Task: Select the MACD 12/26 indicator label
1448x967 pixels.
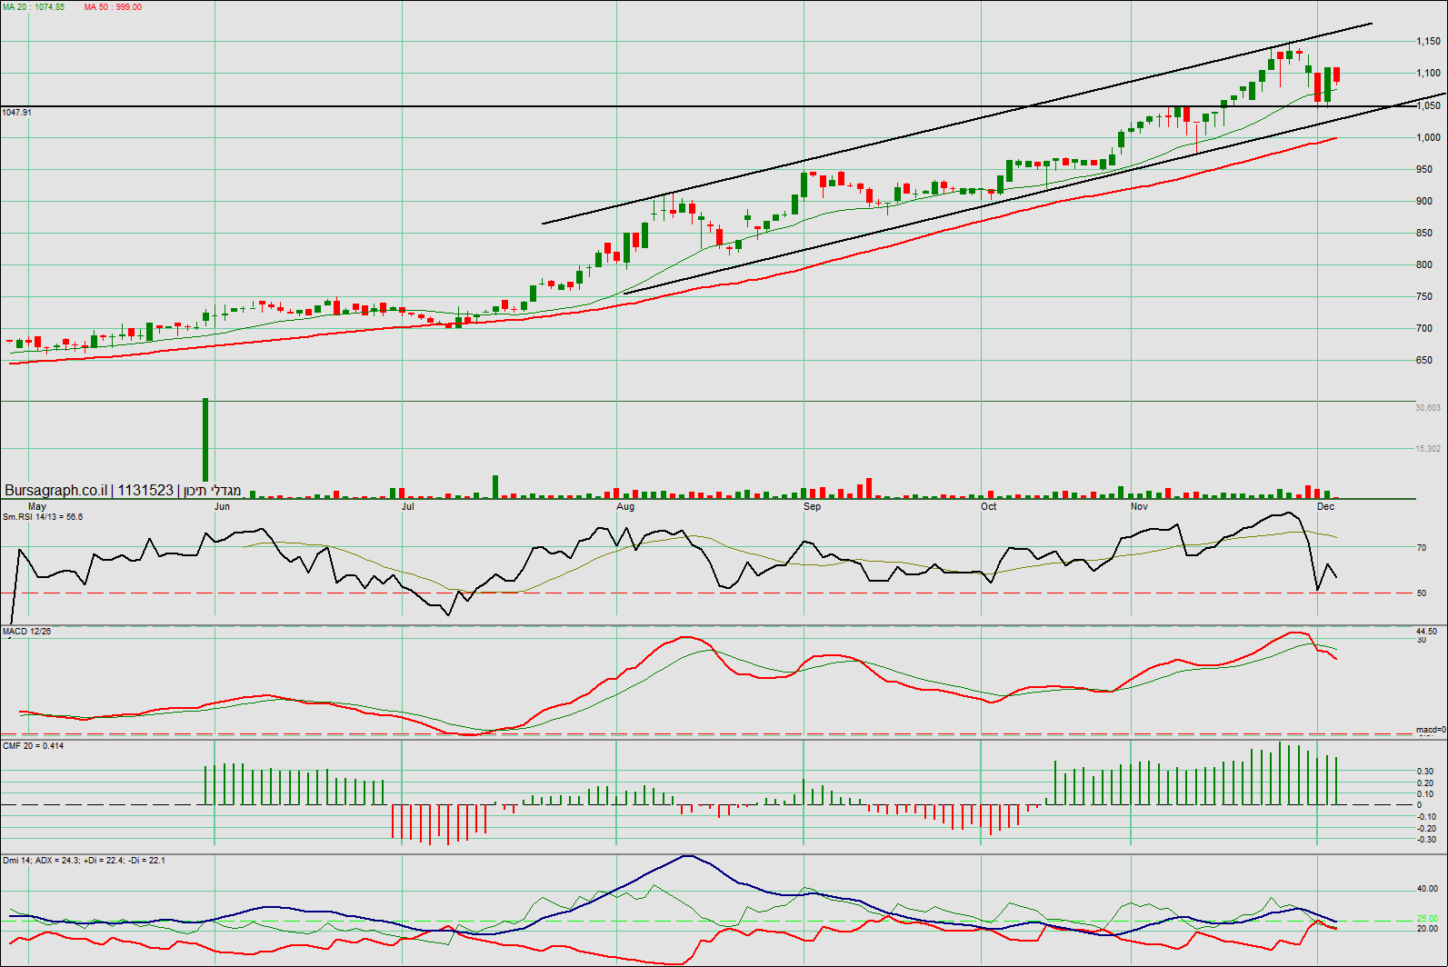Action: click(27, 632)
